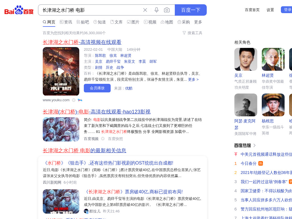The height and width of the screenshot is (219, 292).
Task: Expand the 更多 > encyclopedia description
Action: point(193,80)
